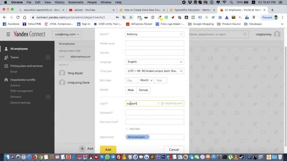Open the singdummy user avatar menu
This screenshot has height=161, width=287.
coord(277,34)
